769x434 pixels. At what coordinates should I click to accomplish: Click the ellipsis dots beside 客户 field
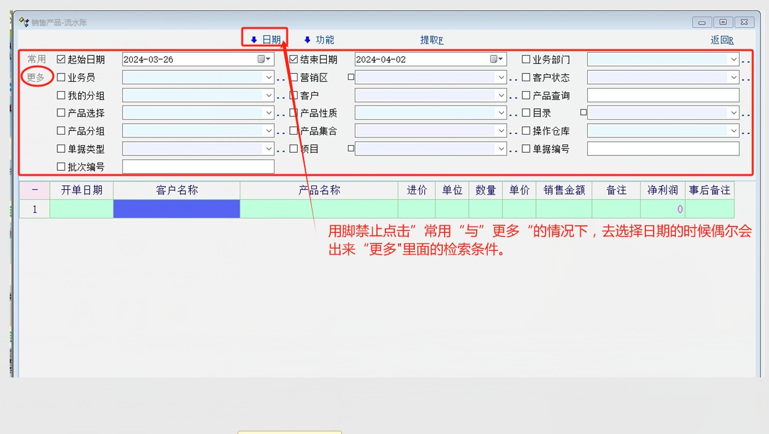point(514,97)
